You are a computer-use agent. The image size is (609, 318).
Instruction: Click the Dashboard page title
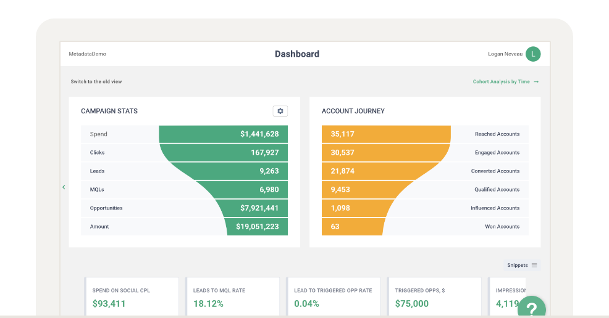tap(297, 54)
